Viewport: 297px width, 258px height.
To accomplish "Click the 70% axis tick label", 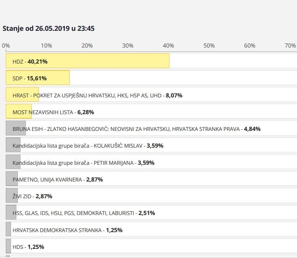I will [x=290, y=46].
